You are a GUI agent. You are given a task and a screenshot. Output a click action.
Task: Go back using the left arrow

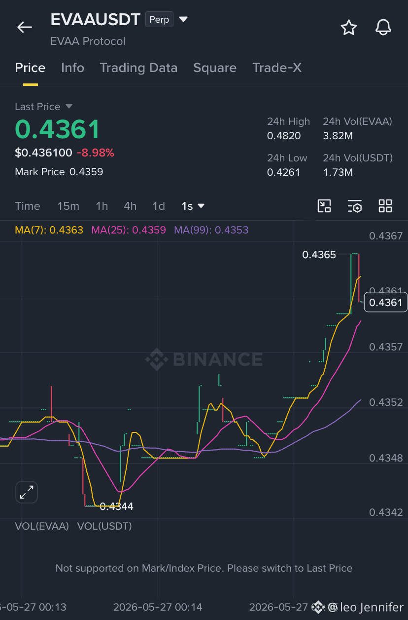click(x=24, y=27)
